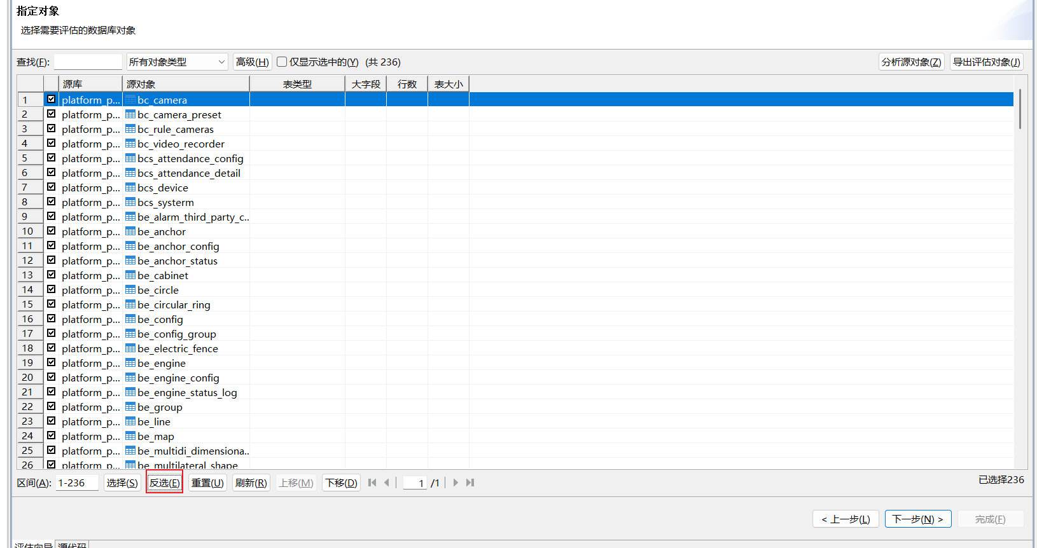The image size is (1037, 548).
Task: Click the 刷新(R) button
Action: (251, 483)
